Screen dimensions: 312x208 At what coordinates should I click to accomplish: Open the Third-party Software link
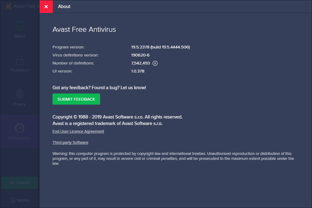coord(70,143)
